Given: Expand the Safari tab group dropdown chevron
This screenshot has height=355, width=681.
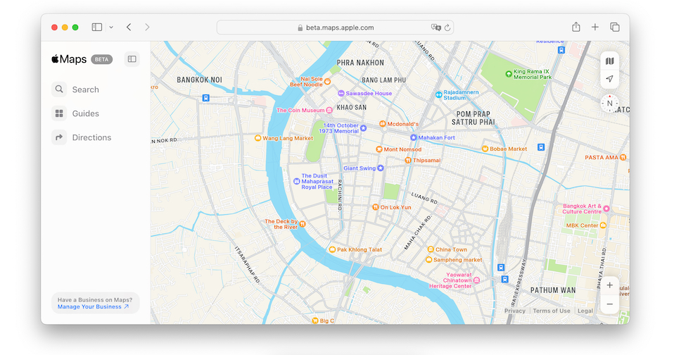Looking at the screenshot, I should pos(111,27).
